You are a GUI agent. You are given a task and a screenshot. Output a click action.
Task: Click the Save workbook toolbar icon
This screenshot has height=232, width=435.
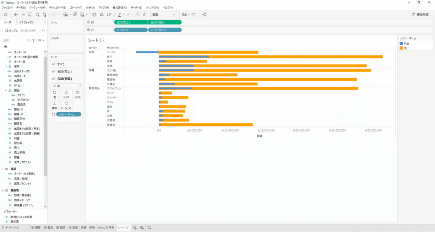[x=30, y=14]
